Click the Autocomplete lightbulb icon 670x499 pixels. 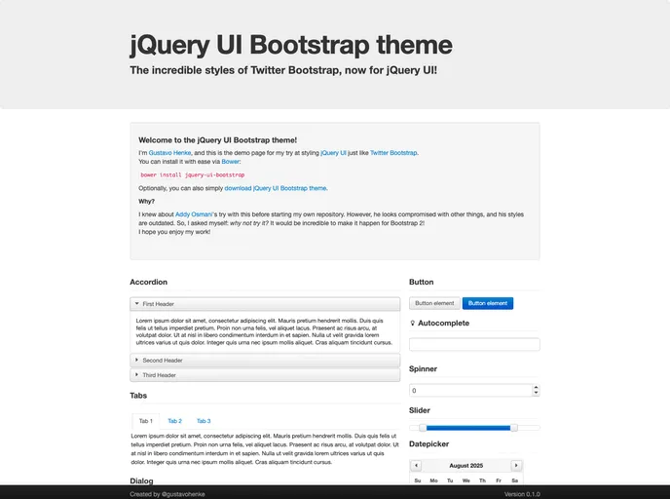(x=412, y=324)
